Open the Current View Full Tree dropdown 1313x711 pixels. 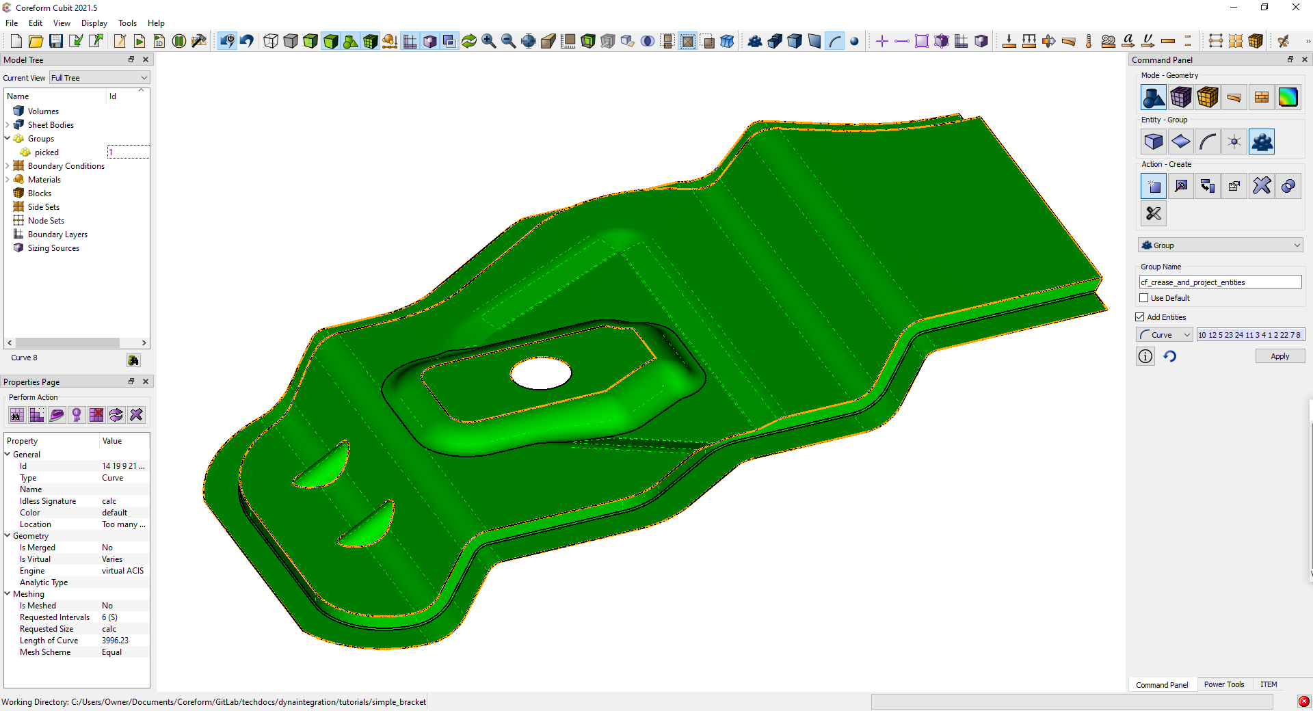point(99,78)
